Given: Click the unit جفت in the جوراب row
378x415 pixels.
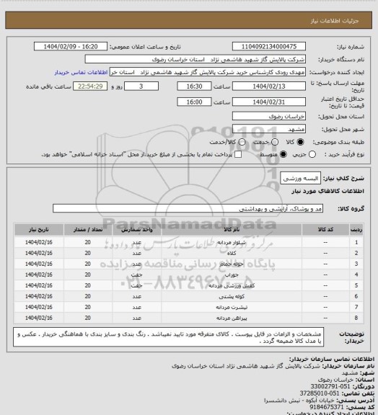Looking at the screenshot, I should [137, 275].
